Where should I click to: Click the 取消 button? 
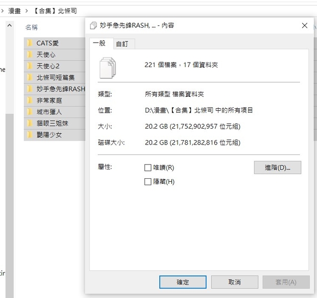click(235, 282)
